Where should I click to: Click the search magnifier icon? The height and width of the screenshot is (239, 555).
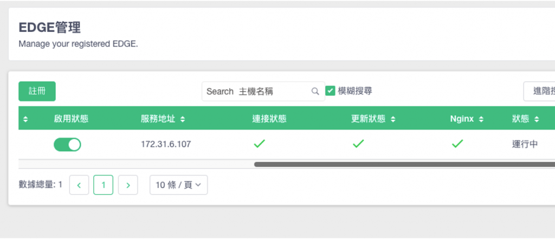point(315,92)
